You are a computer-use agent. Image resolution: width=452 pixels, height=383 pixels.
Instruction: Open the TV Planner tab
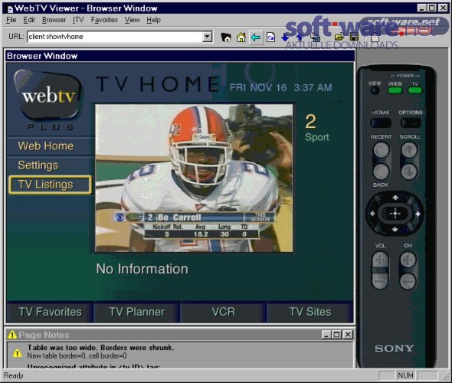137,312
